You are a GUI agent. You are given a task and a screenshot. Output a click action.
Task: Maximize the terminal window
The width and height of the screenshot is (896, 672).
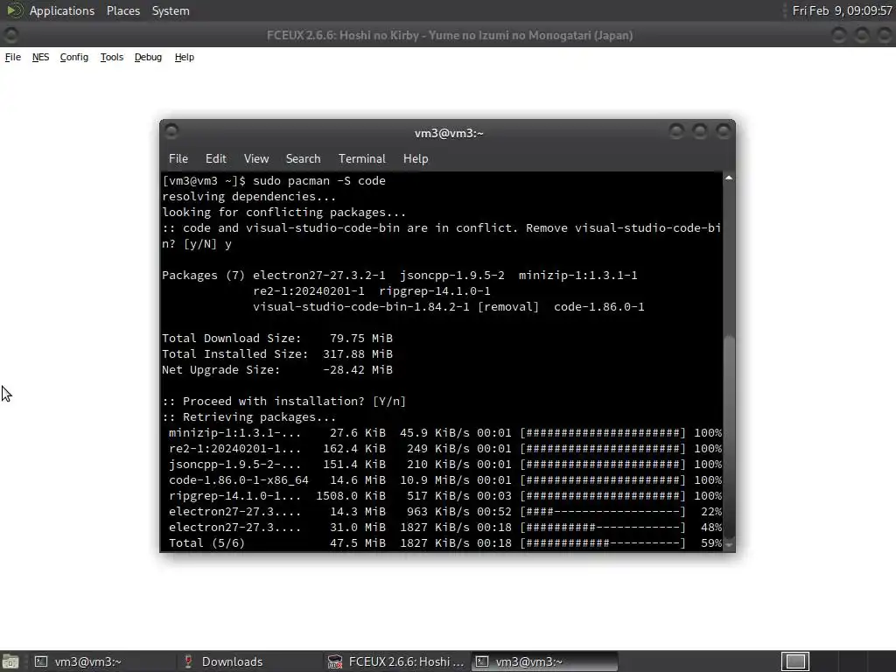(x=700, y=132)
